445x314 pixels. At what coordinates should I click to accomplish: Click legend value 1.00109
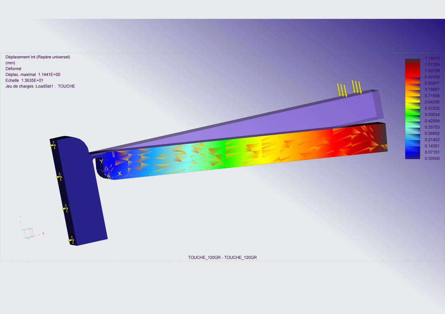[x=432, y=71]
